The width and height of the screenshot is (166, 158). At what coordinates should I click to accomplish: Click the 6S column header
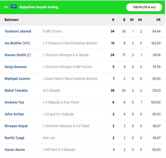(140, 20)
